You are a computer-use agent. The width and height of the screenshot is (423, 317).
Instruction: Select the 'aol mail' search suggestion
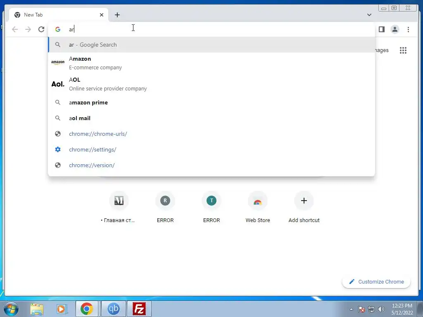coord(211,118)
